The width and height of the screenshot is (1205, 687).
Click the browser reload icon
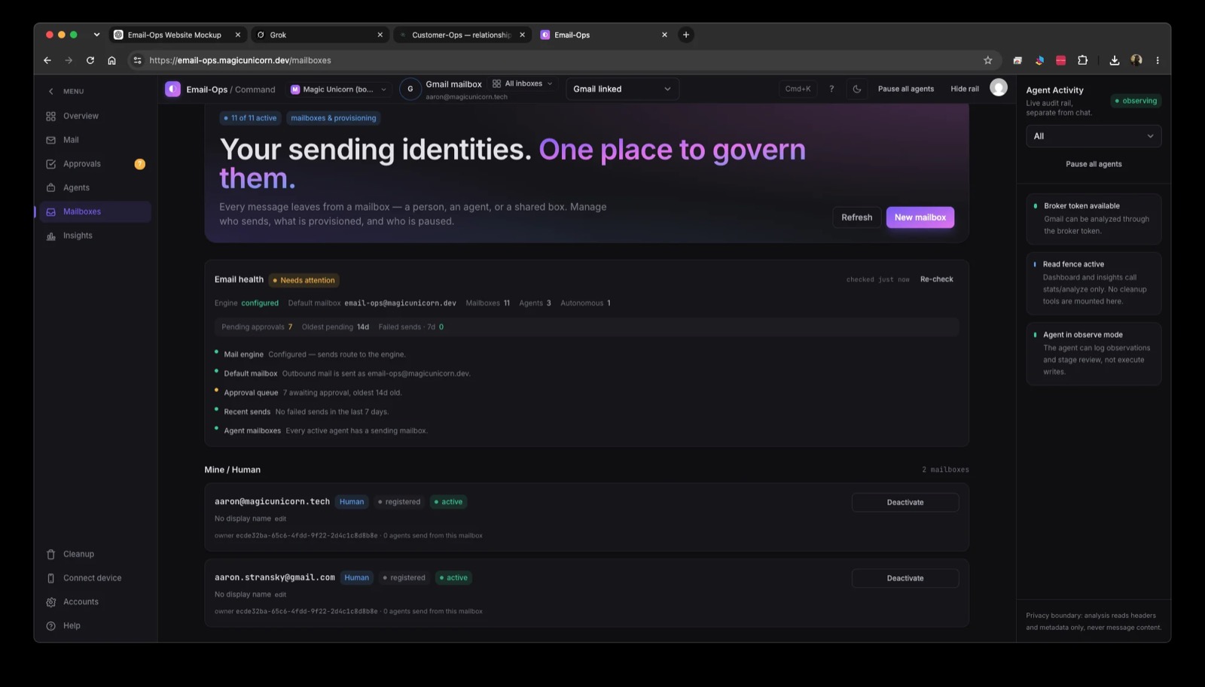click(x=90, y=60)
